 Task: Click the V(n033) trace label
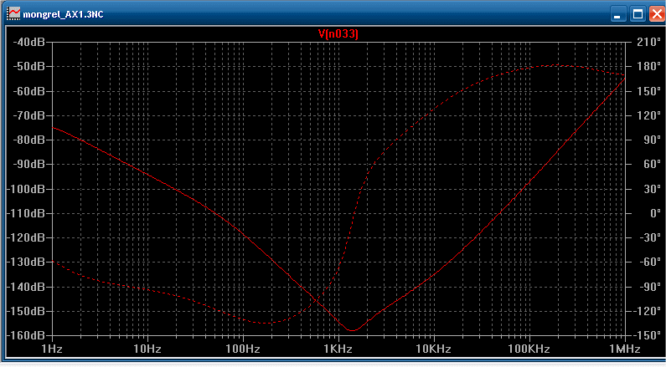[338, 34]
